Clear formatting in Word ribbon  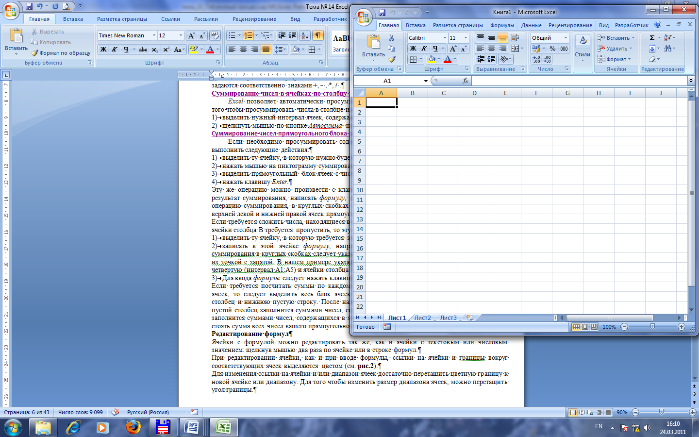pyautogui.click(x=215, y=35)
